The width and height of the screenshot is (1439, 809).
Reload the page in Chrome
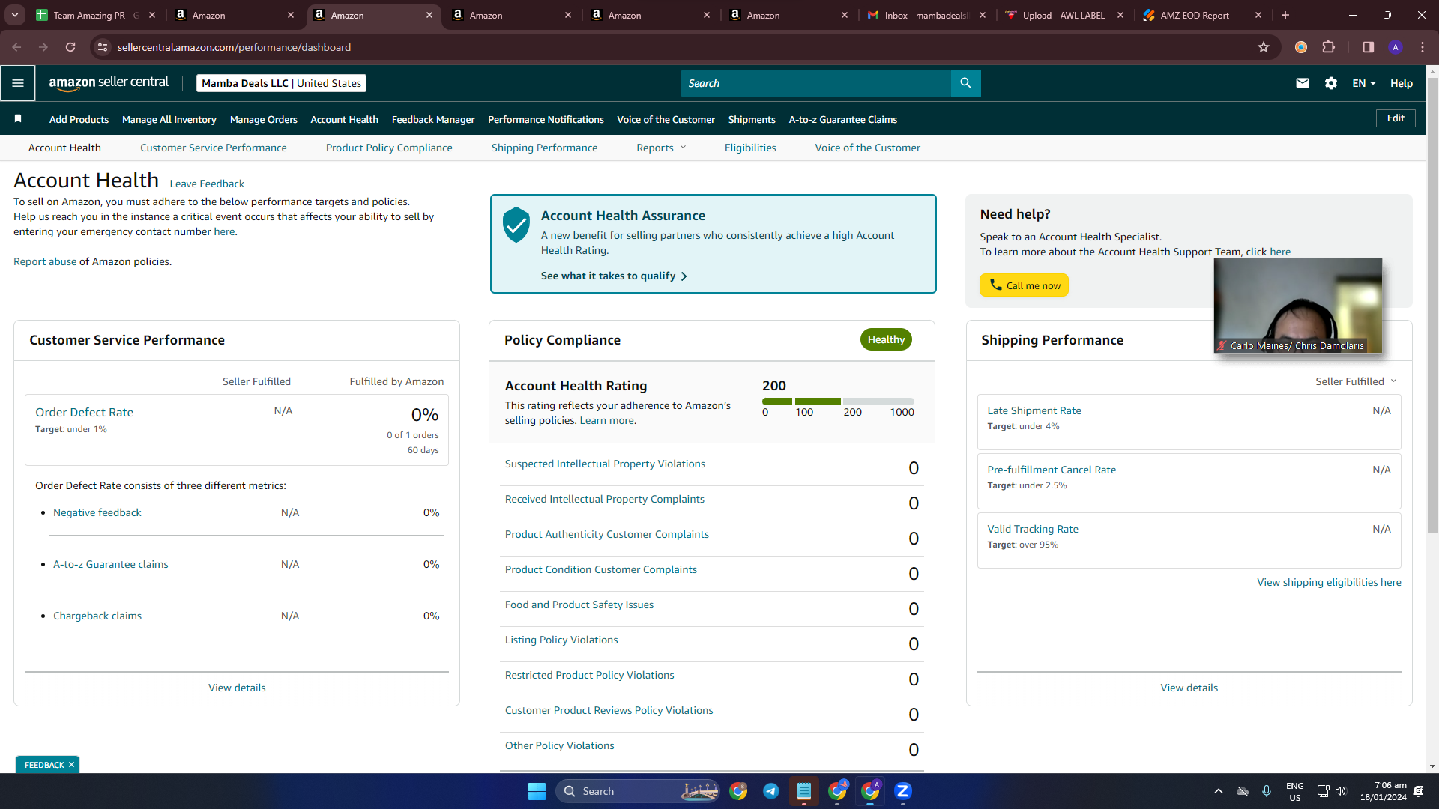click(70, 47)
